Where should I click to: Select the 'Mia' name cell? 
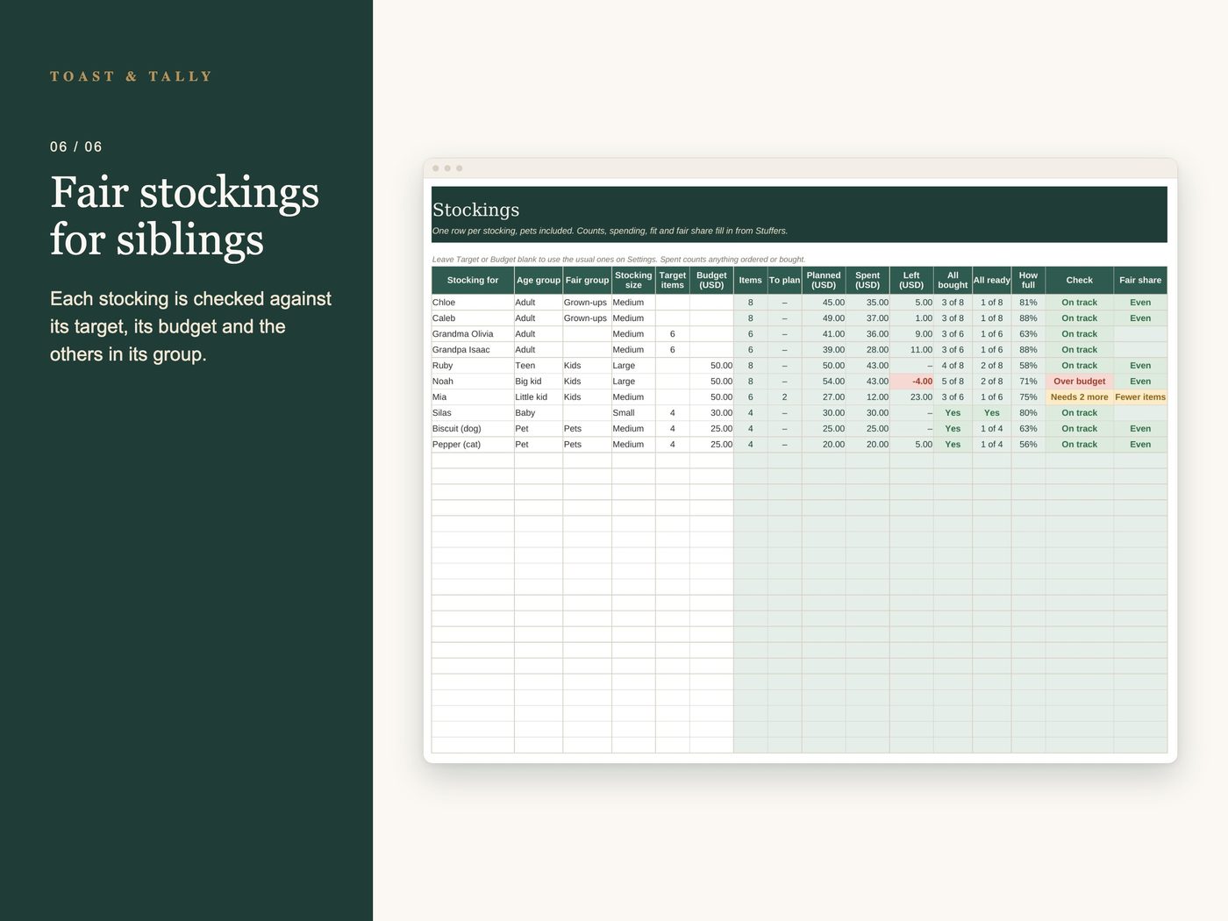click(x=473, y=397)
